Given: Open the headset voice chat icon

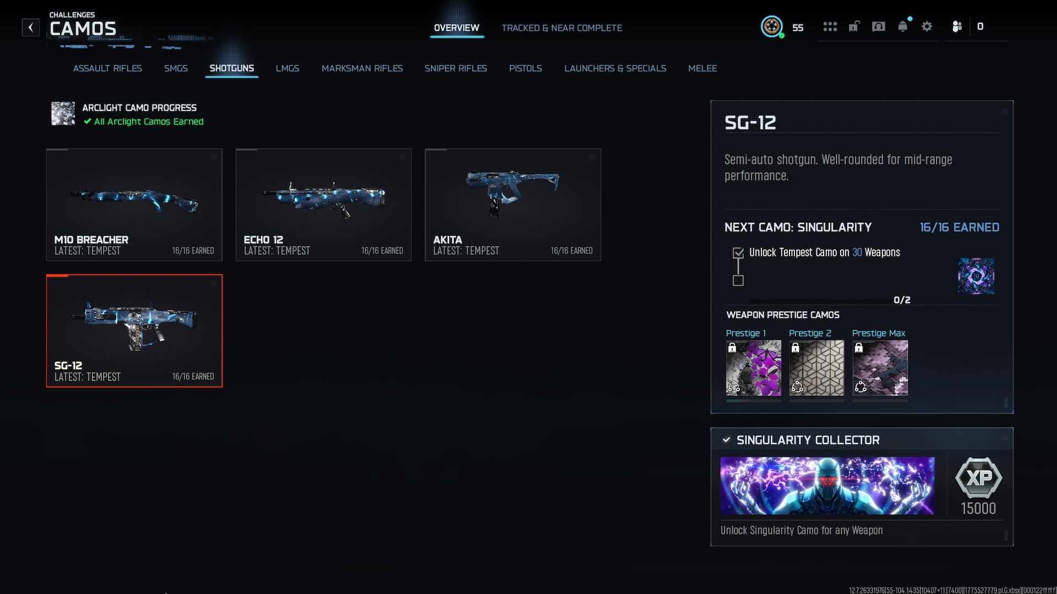Looking at the screenshot, I should click(x=878, y=26).
